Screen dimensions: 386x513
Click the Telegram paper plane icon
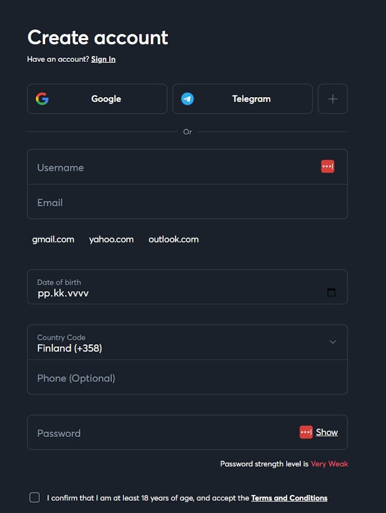point(187,99)
